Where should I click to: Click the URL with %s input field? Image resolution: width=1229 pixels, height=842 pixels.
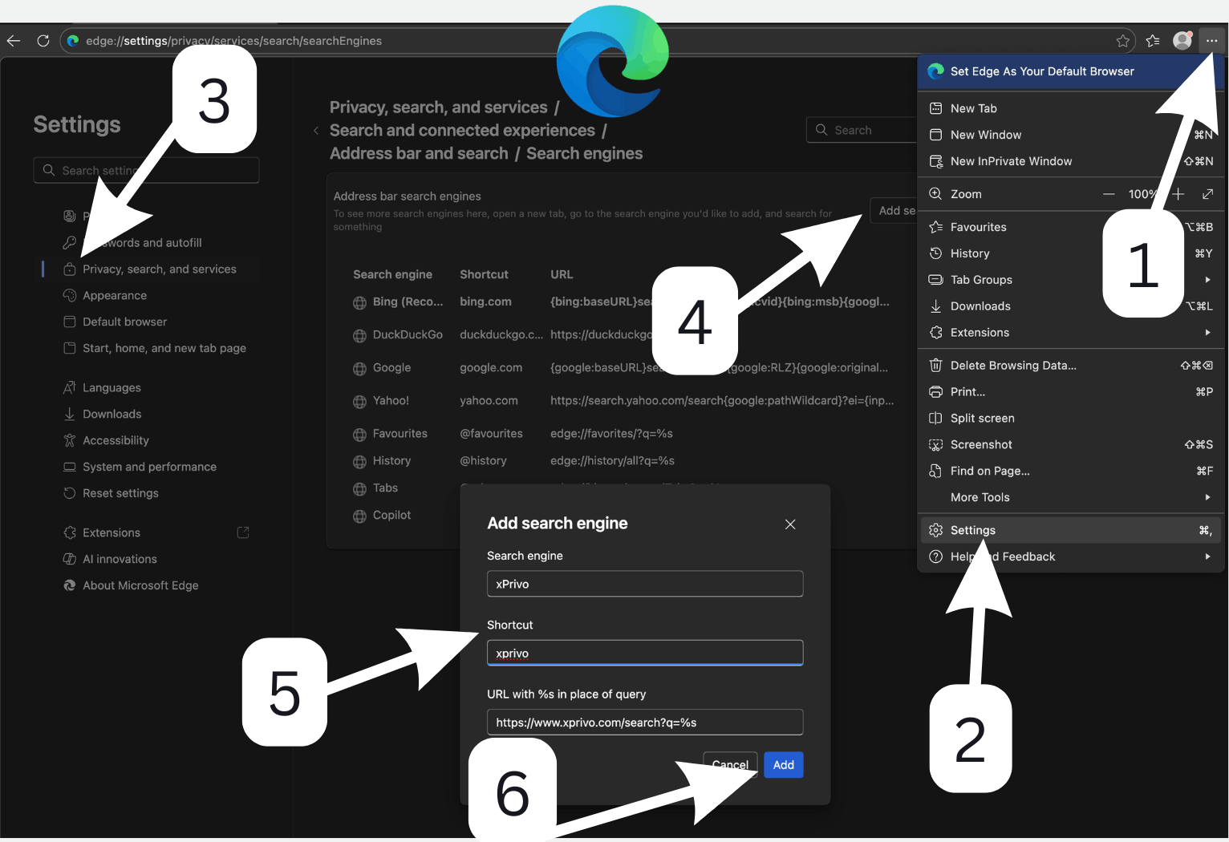click(645, 723)
